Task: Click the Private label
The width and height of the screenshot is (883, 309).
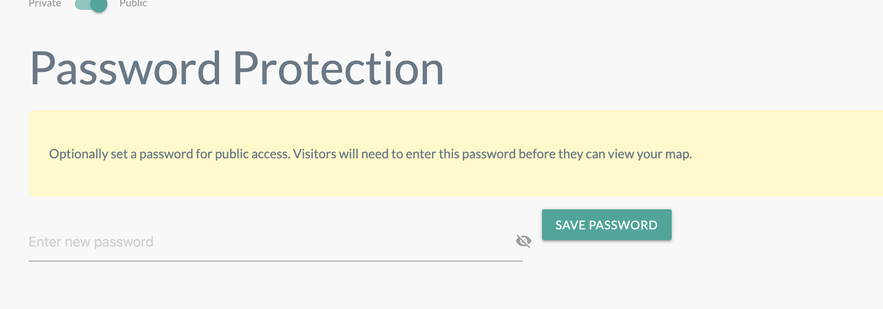Action: pos(45,4)
